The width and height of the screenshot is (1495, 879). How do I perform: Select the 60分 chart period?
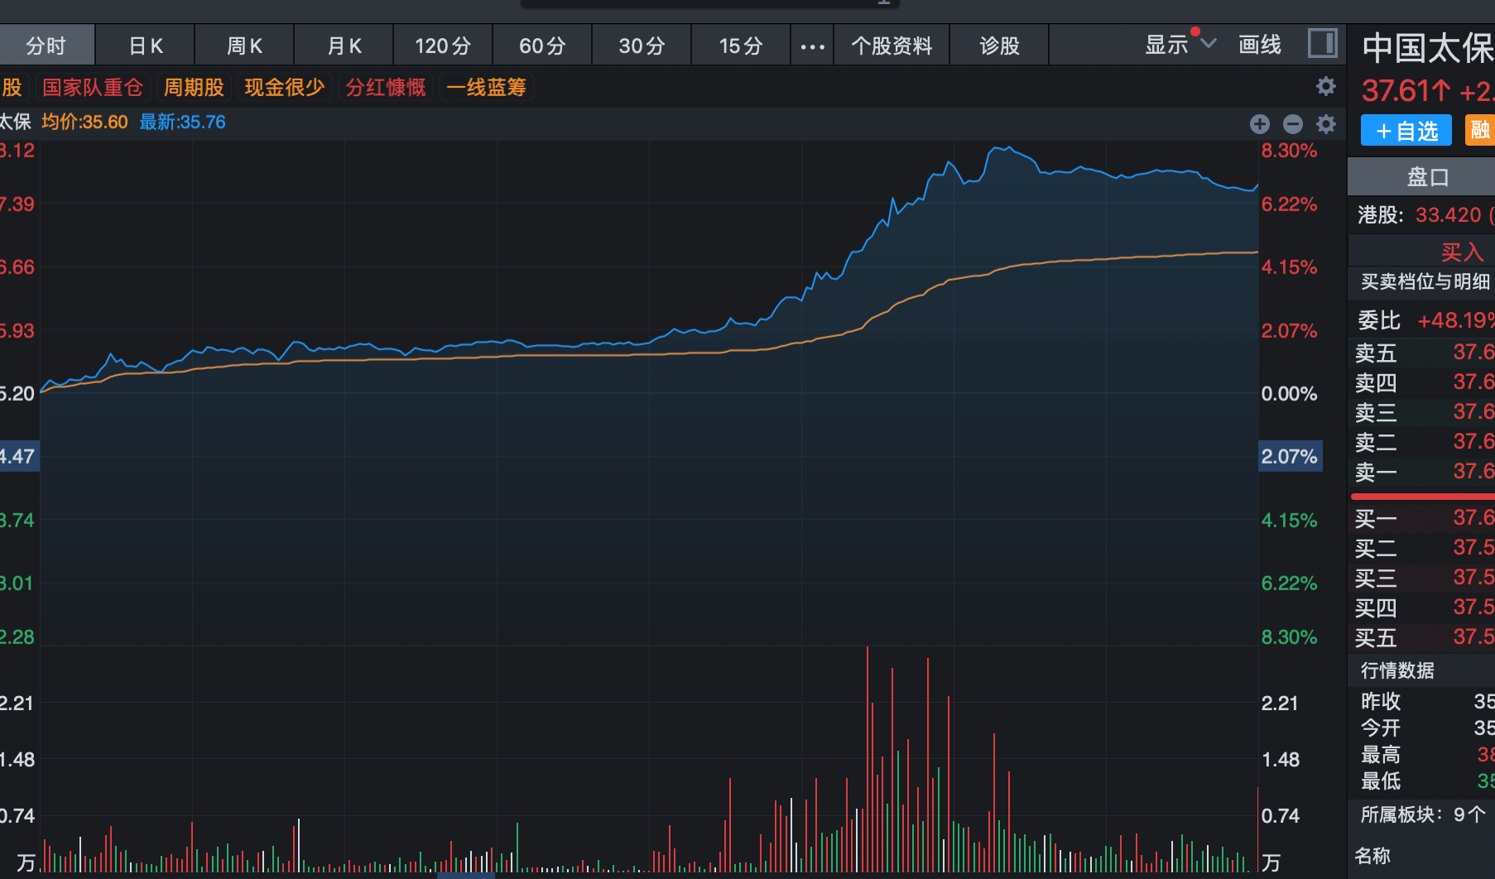542,46
